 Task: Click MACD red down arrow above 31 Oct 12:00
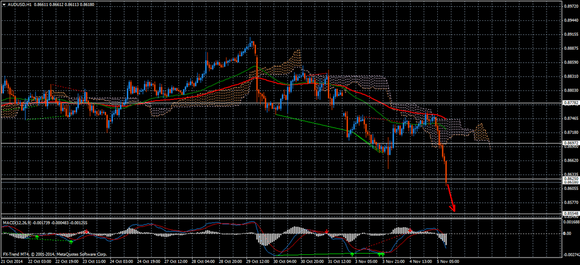327,232
